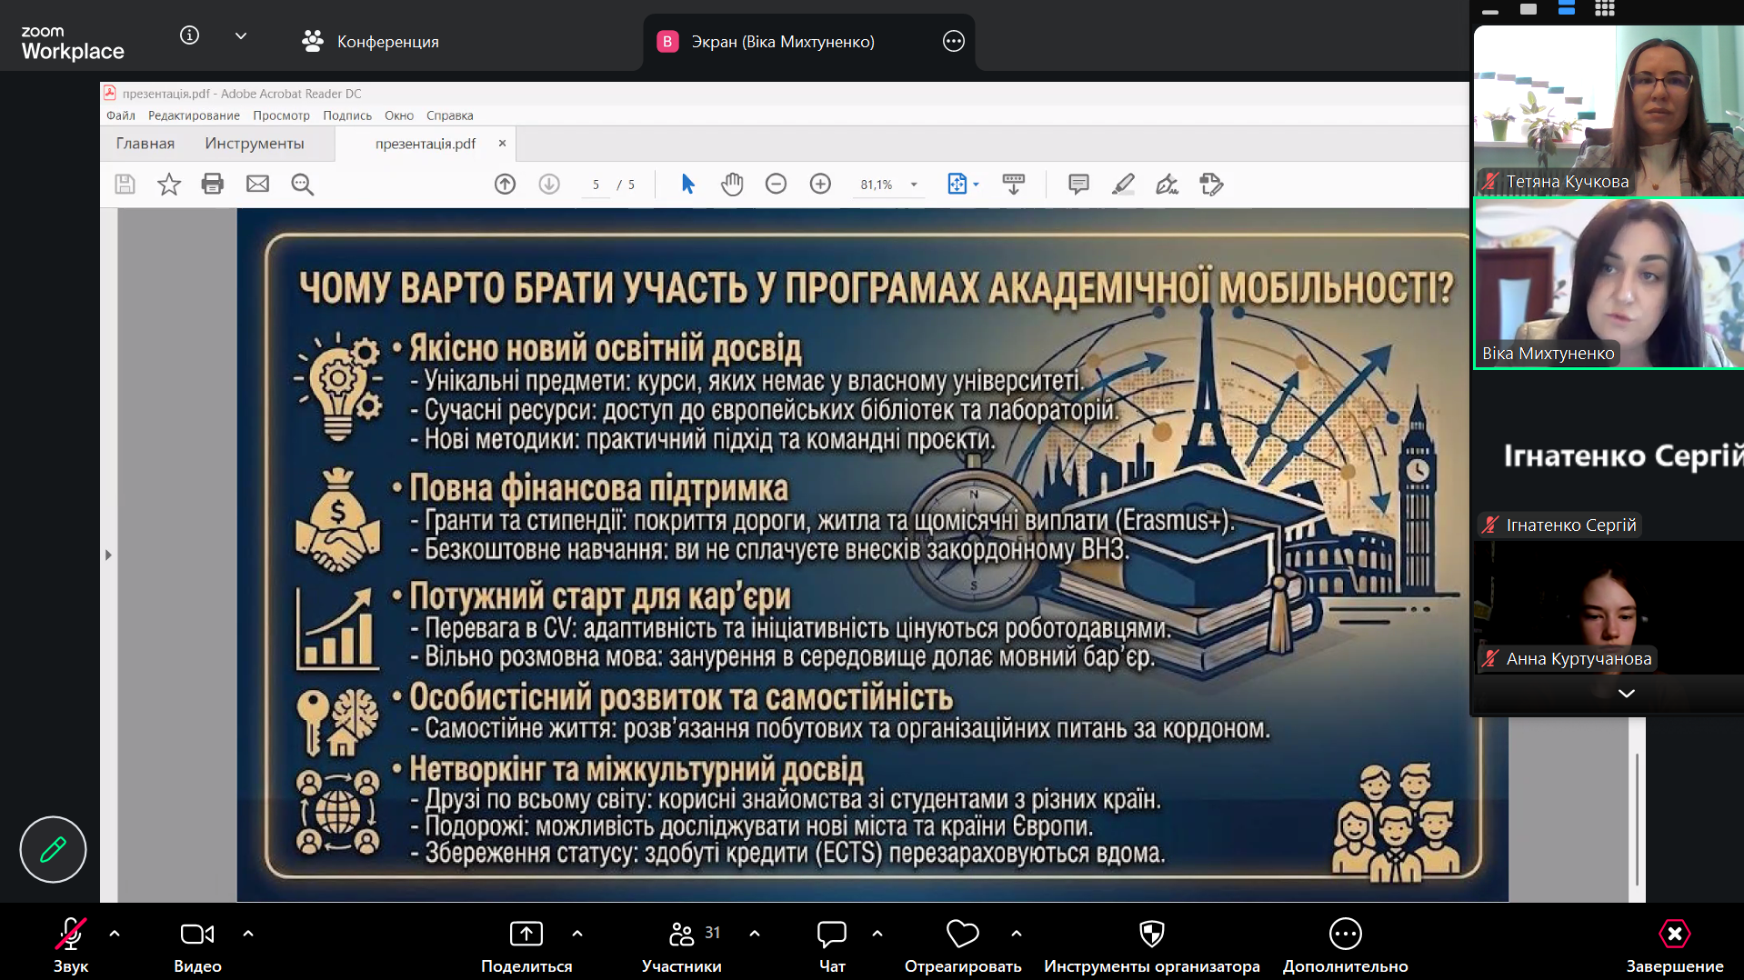Toggle camera with Видео button
1744x980 pixels.
(197, 945)
